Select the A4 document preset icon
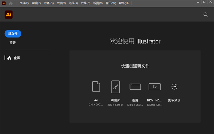Screen dimensions: 214x134 pos(96,86)
